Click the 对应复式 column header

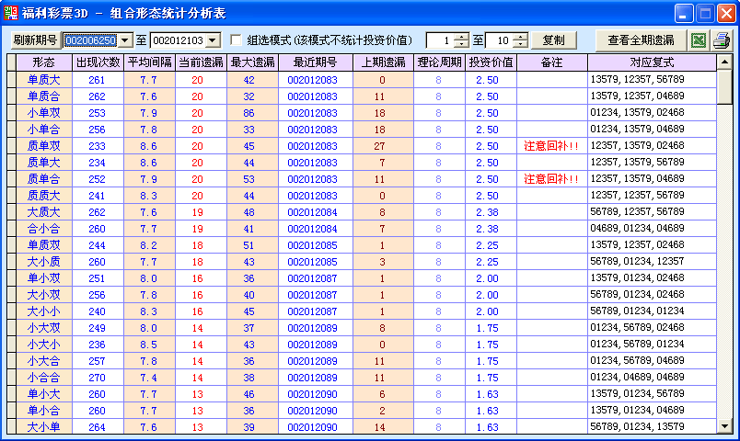(x=652, y=62)
